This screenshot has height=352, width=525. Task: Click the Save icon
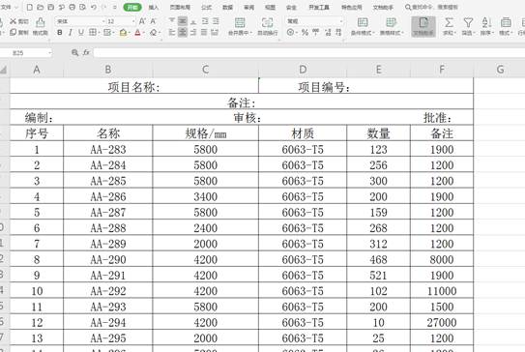click(x=51, y=7)
